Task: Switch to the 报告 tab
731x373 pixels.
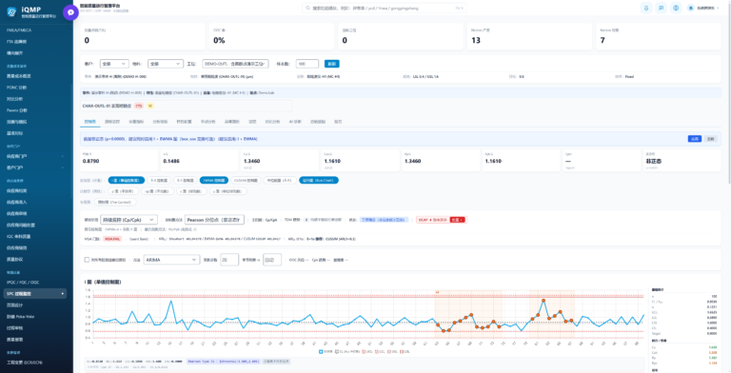Action: click(x=338, y=122)
